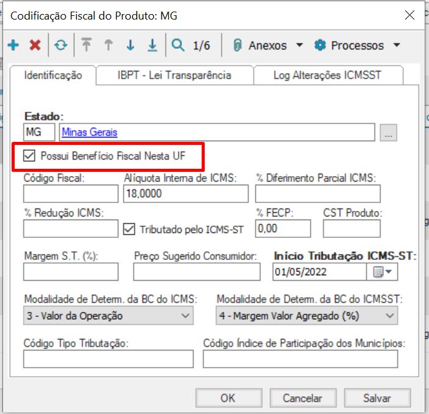
Task: Refresh the record using the circular arrows icon
Action: point(61,45)
